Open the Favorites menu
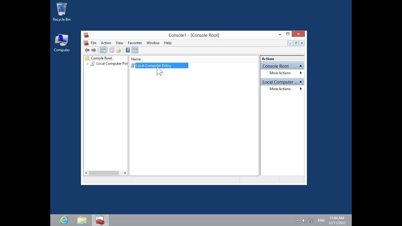 135,43
